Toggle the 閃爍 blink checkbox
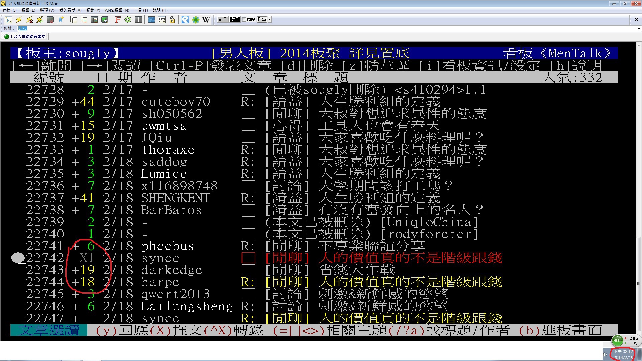This screenshot has width=642, height=361. (x=244, y=20)
